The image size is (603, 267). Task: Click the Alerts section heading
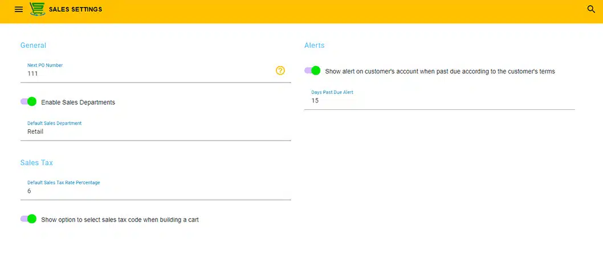(x=314, y=46)
